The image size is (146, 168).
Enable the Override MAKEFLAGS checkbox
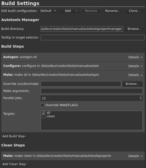click(x=42, y=105)
